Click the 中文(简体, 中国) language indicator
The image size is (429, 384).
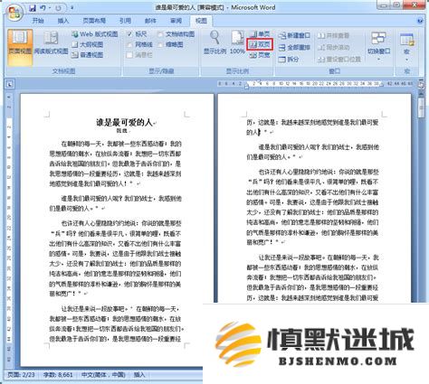point(103,375)
